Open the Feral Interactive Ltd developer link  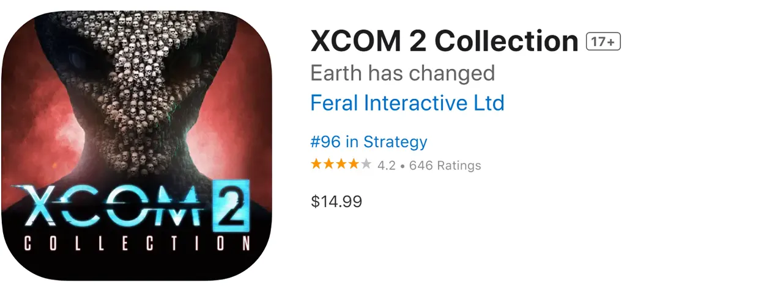tap(407, 102)
